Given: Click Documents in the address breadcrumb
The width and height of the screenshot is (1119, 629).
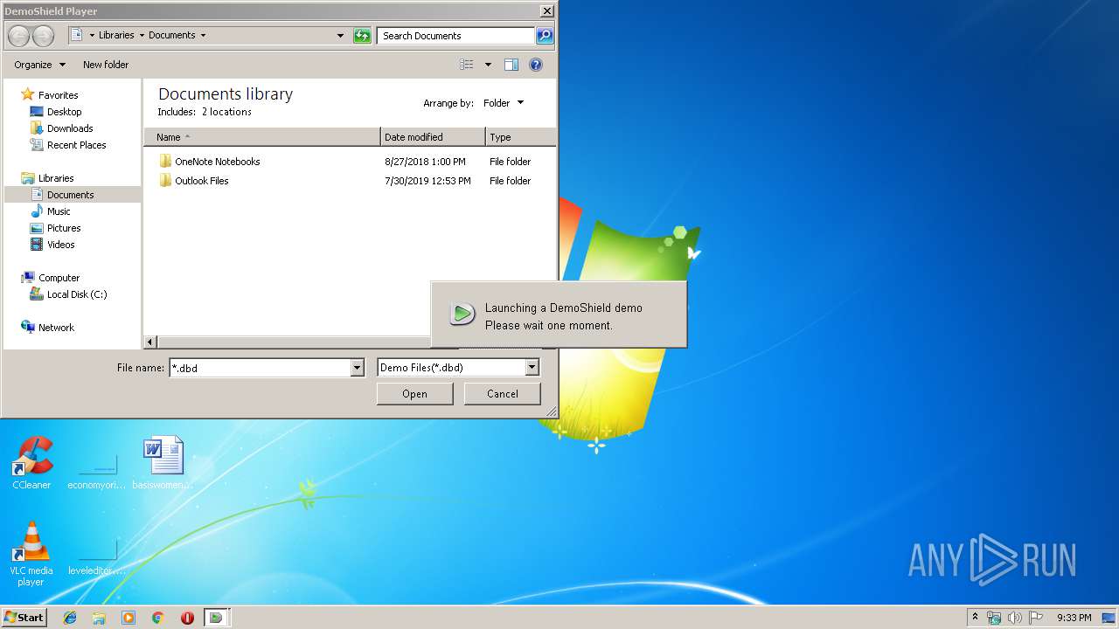Looking at the screenshot, I should 171,36.
